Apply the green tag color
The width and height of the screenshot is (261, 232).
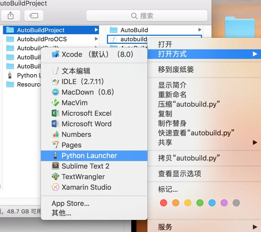click(x=200, y=203)
